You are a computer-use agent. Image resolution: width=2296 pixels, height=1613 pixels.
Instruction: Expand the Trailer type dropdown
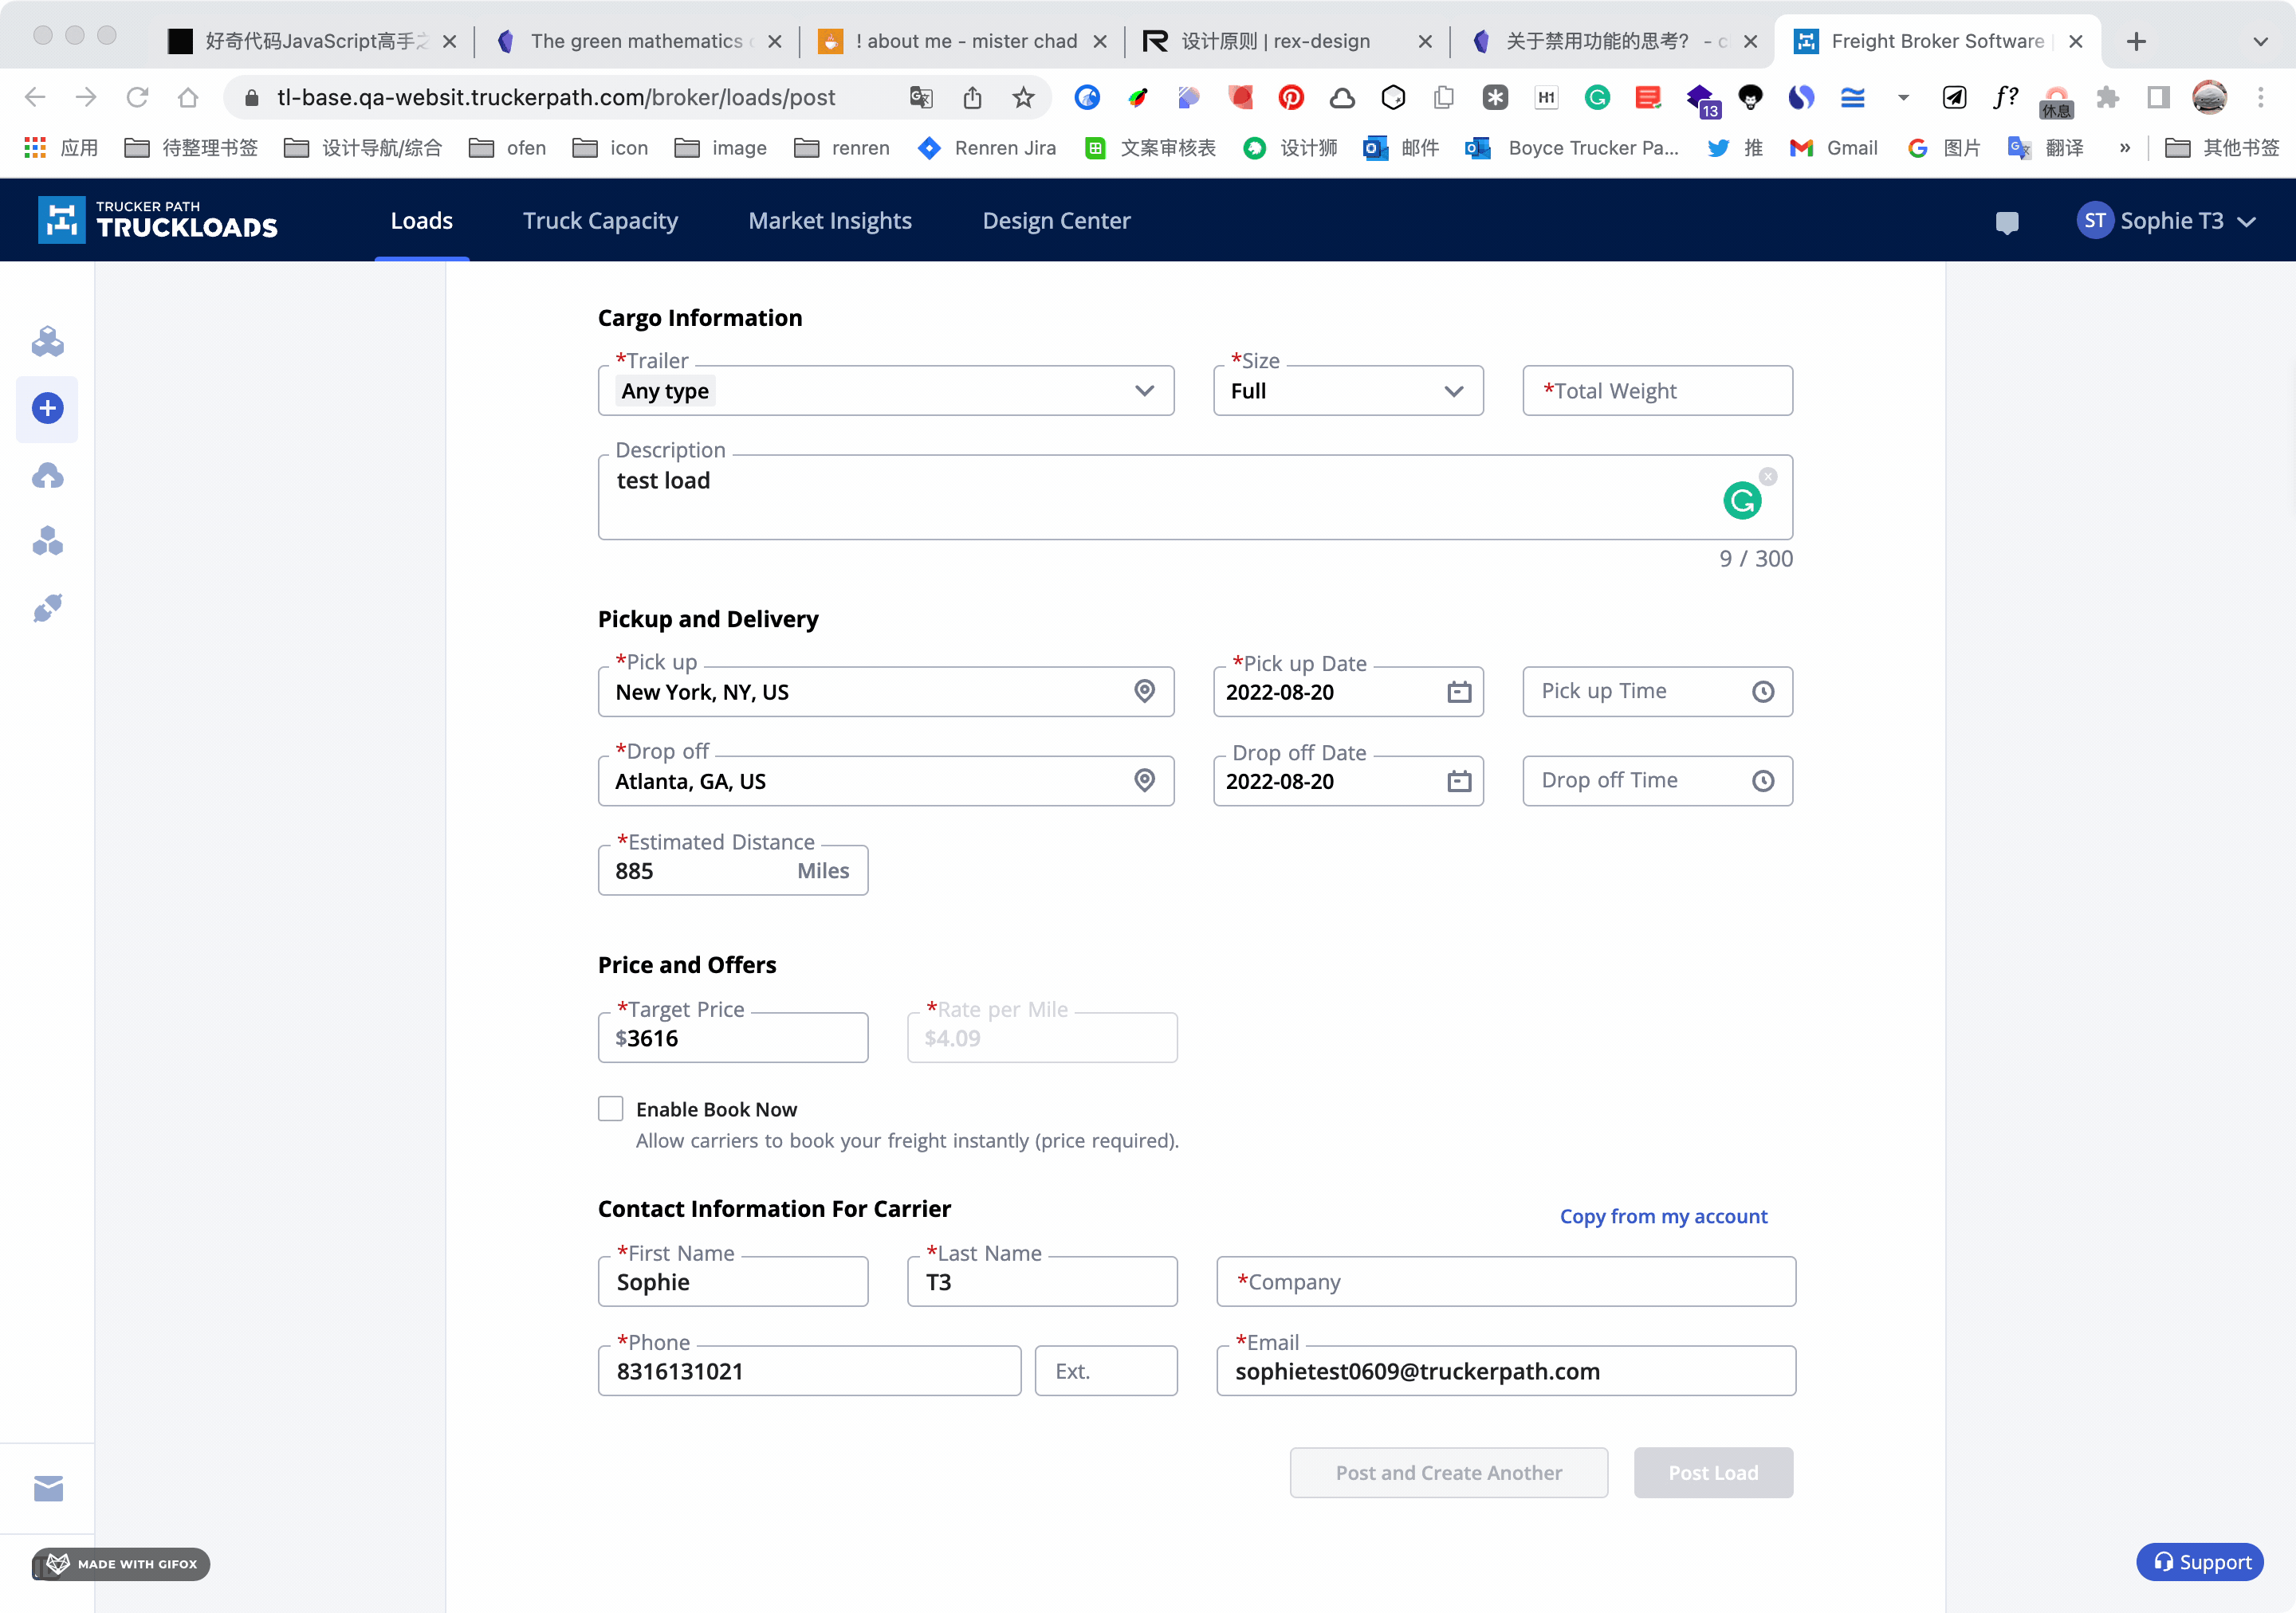(1144, 390)
